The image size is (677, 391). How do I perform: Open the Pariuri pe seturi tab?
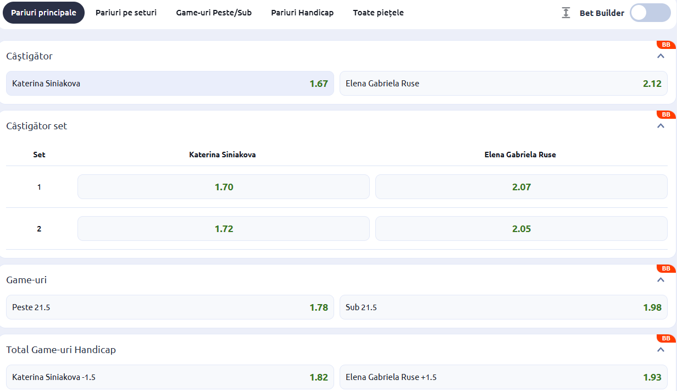click(126, 13)
